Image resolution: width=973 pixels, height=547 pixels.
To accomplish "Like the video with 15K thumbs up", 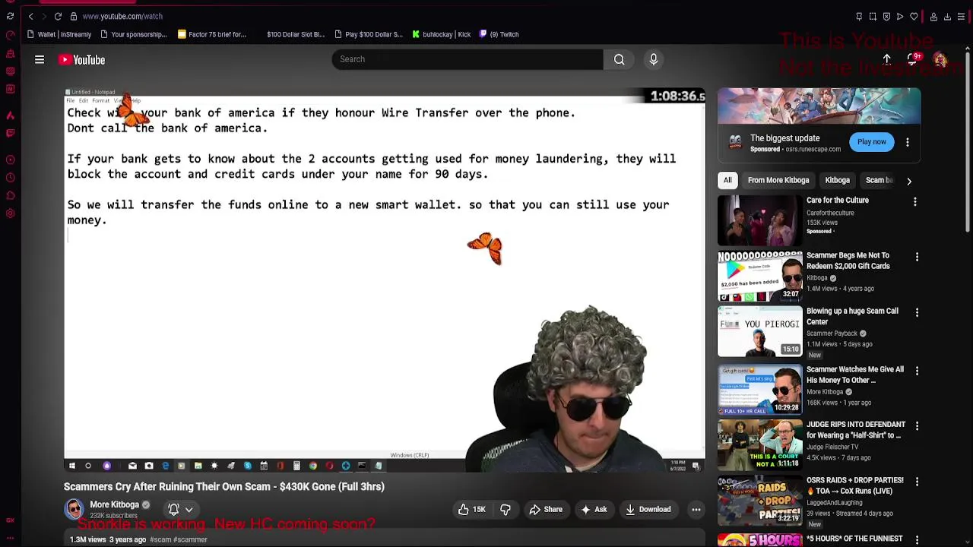I will tap(471, 510).
